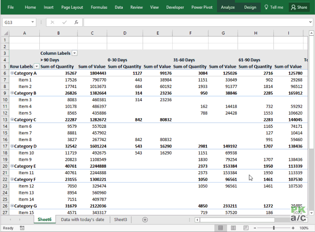Open the Power Pivot ribbon tab
The width and height of the screenshot is (315, 232).
pos(202,7)
